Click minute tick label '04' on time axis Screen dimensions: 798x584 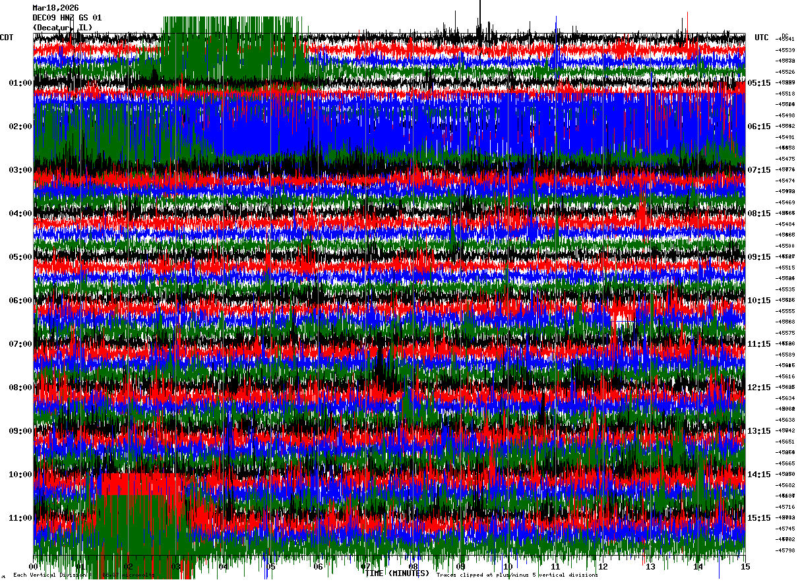(x=223, y=567)
